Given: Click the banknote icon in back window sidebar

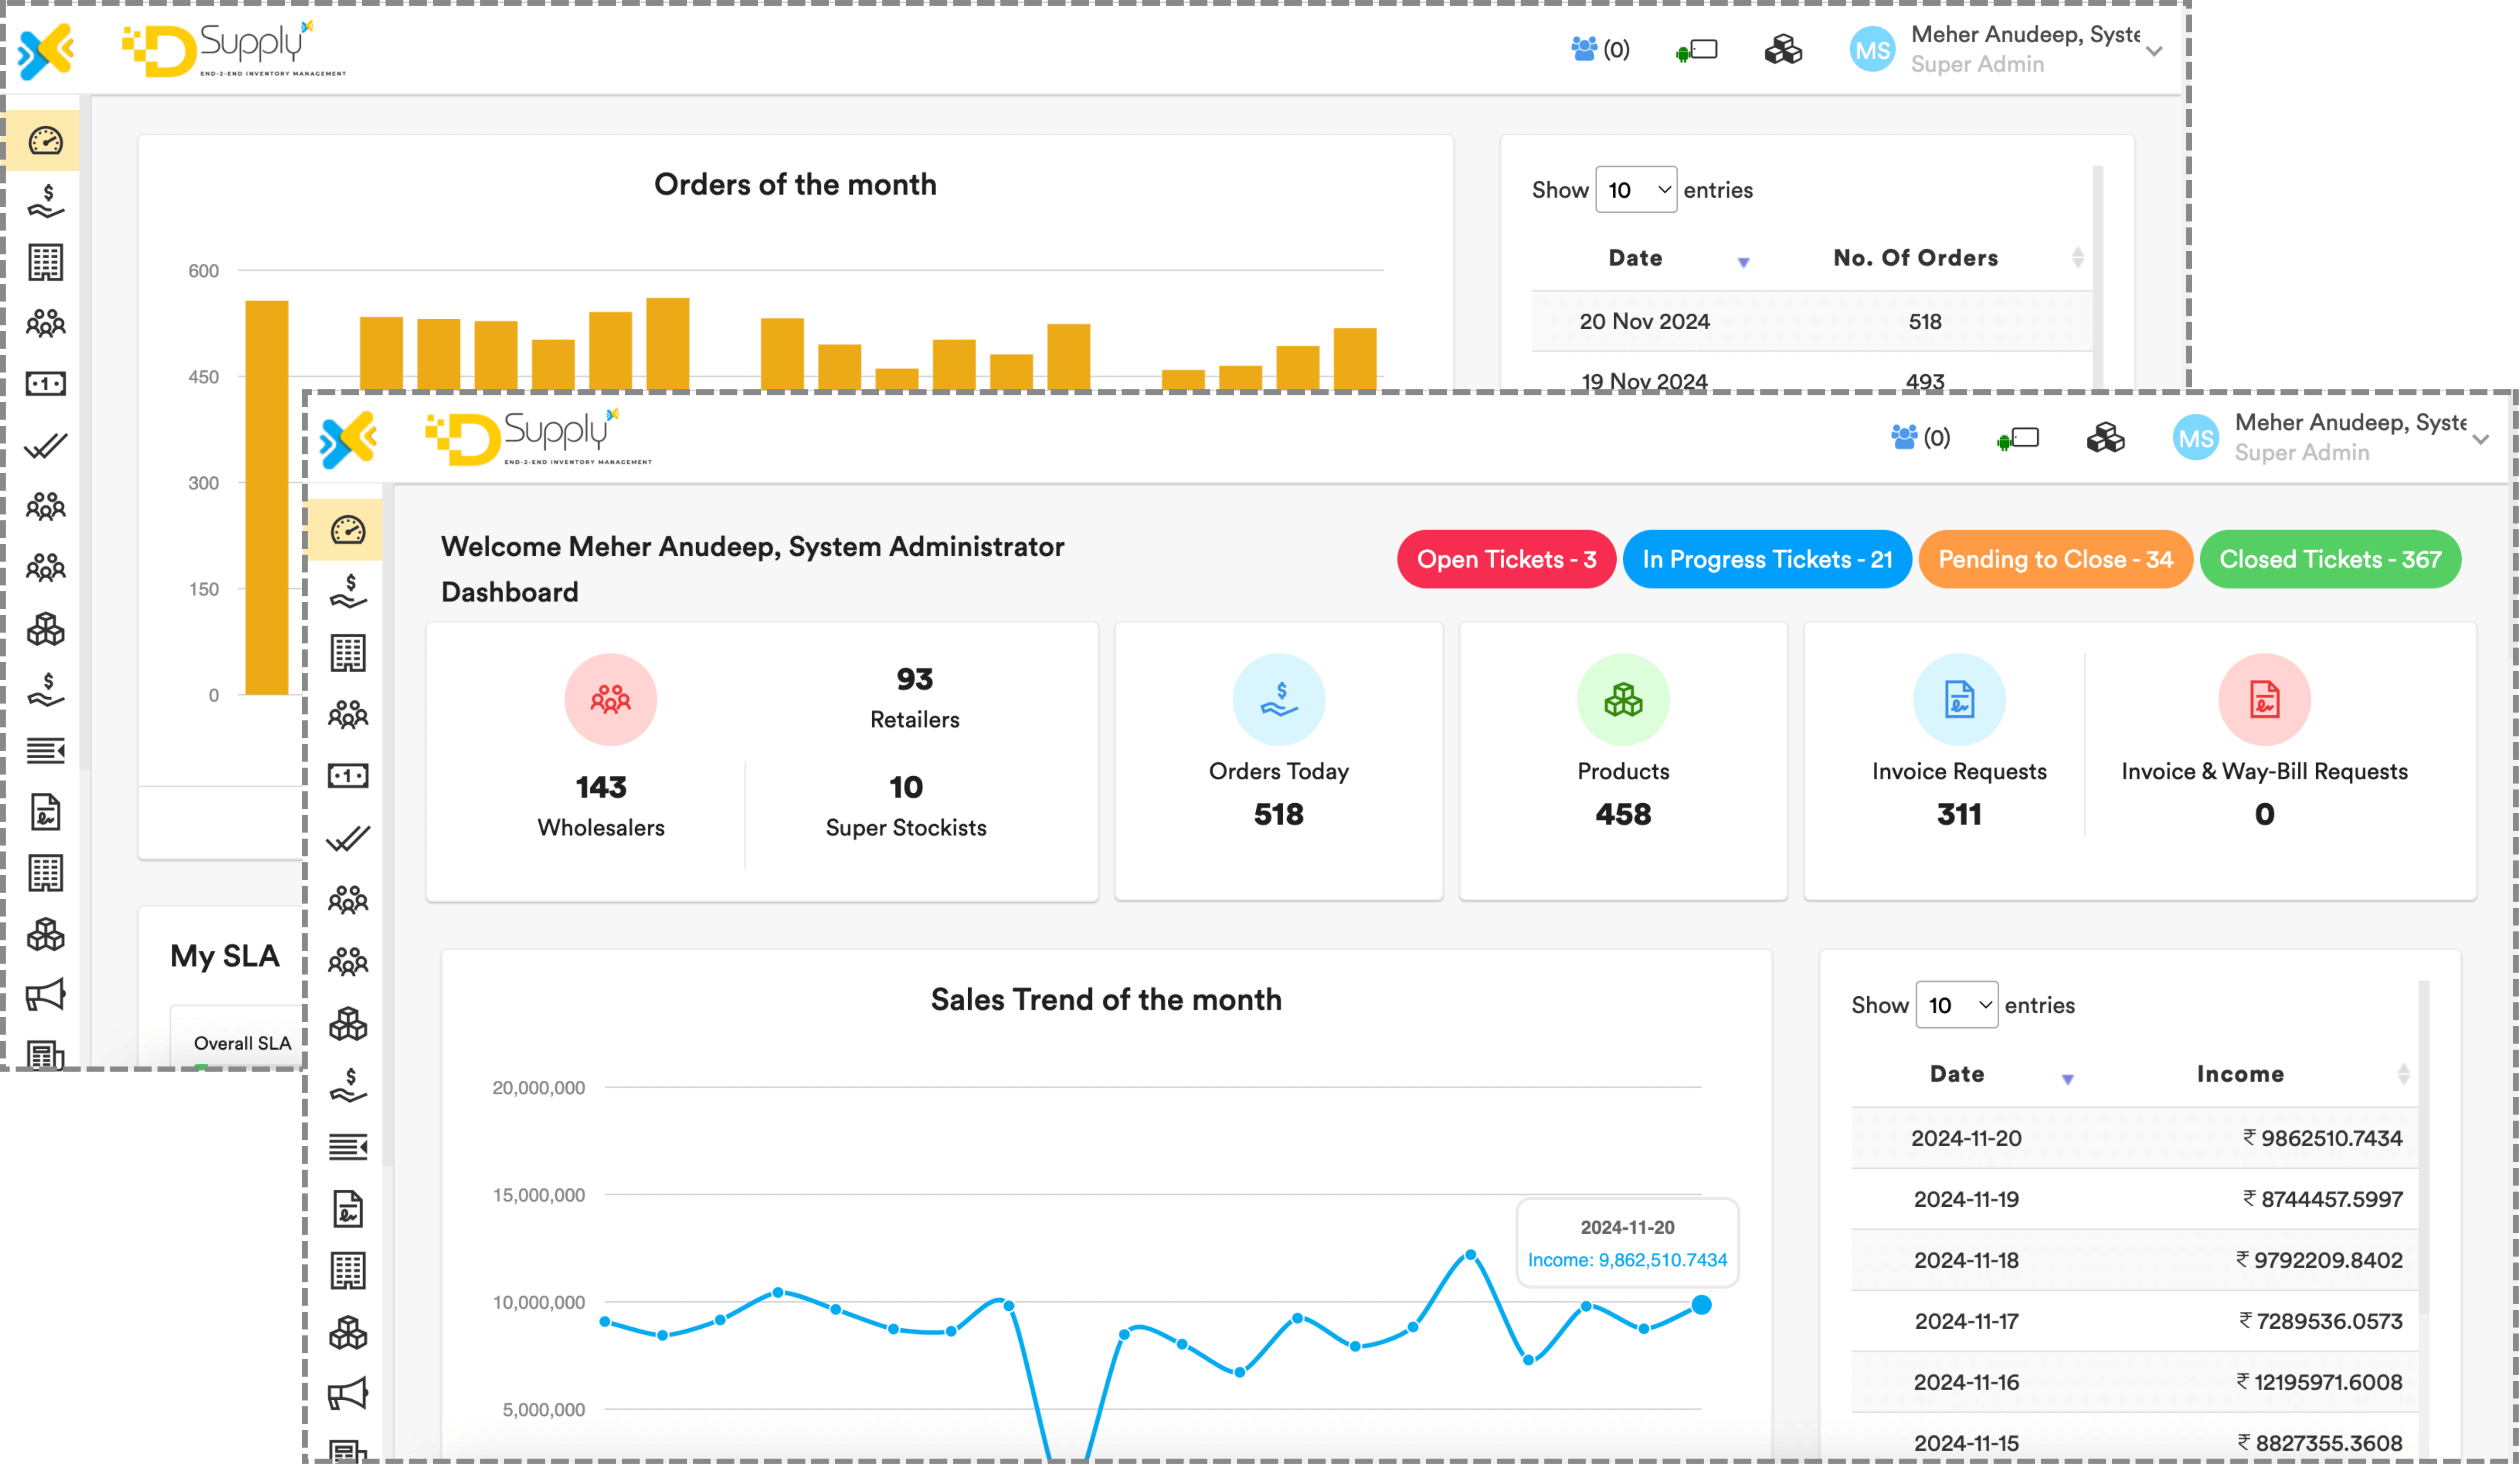Looking at the screenshot, I should click(x=45, y=384).
